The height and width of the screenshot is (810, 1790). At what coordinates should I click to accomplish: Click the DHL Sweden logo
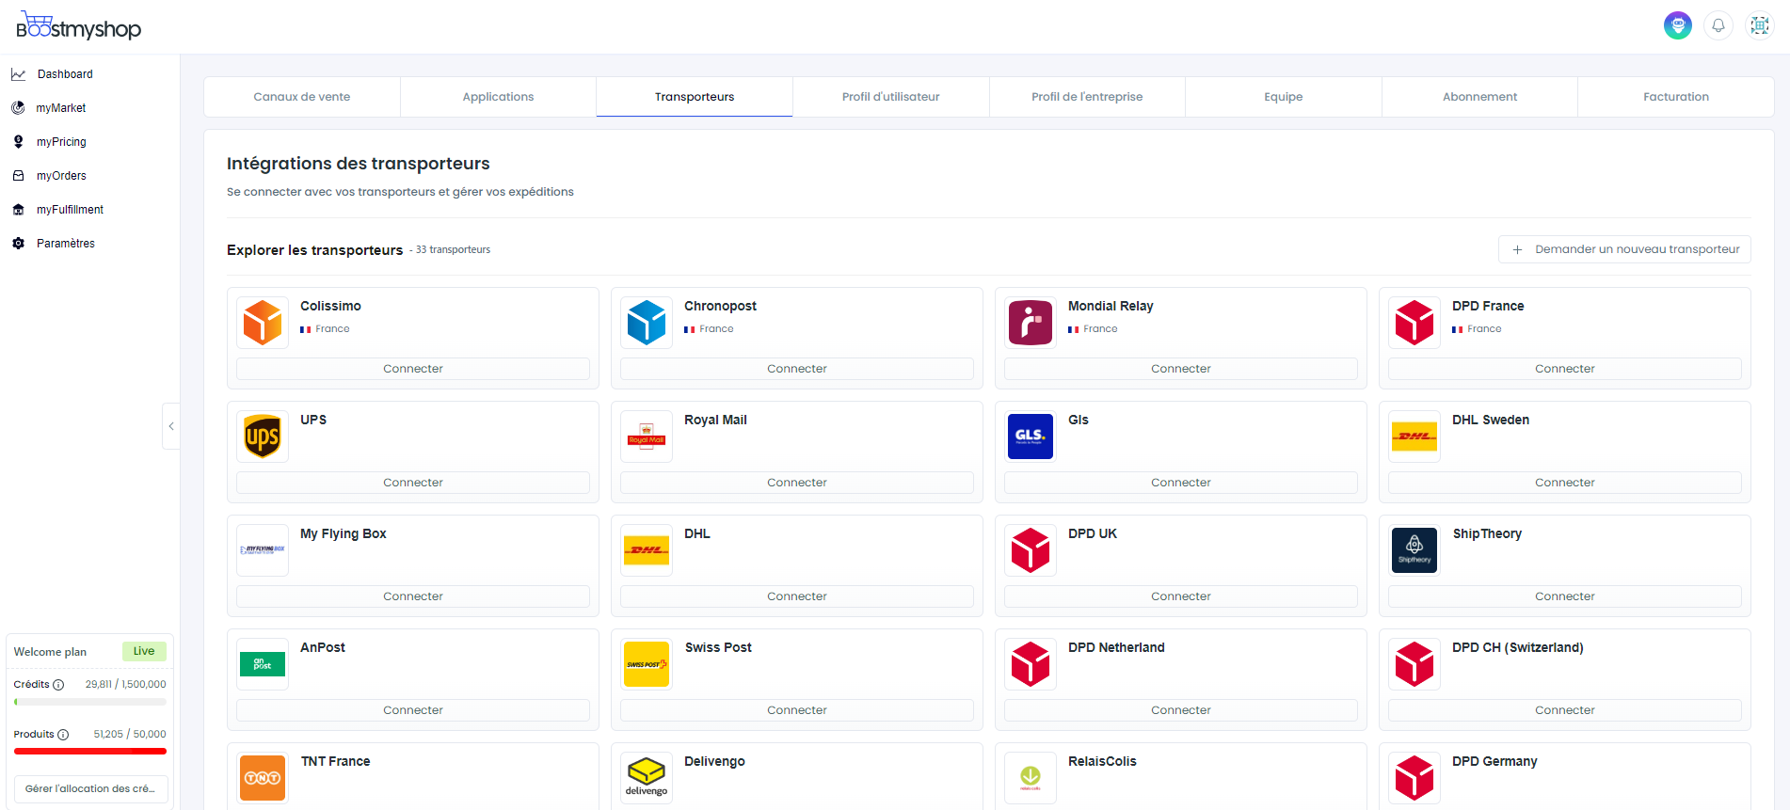coord(1414,437)
